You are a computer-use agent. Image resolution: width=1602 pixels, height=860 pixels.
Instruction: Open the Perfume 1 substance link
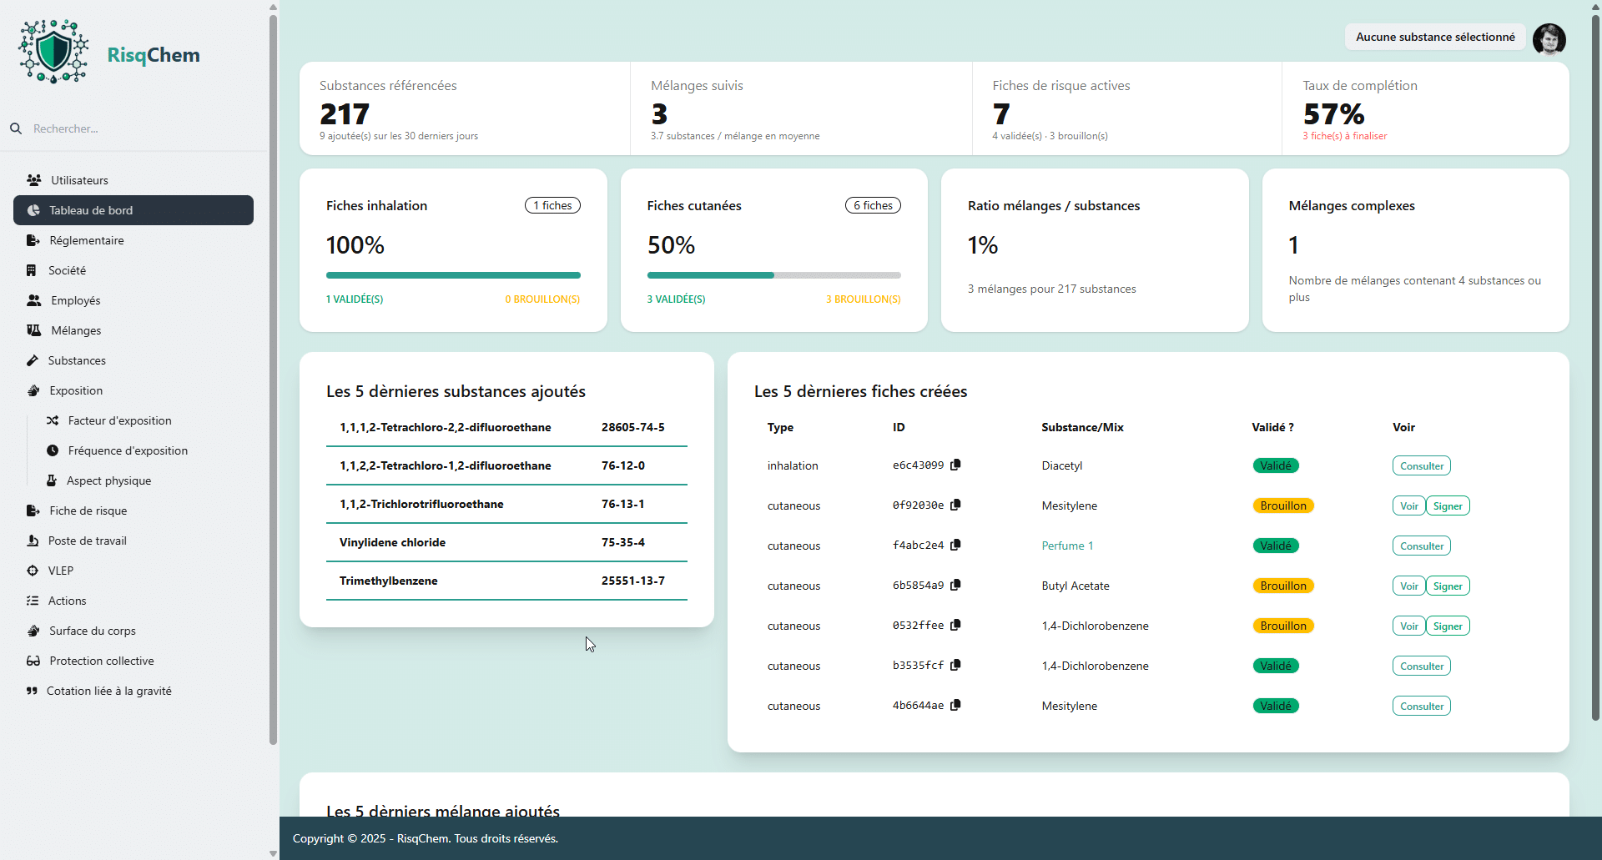1067,546
